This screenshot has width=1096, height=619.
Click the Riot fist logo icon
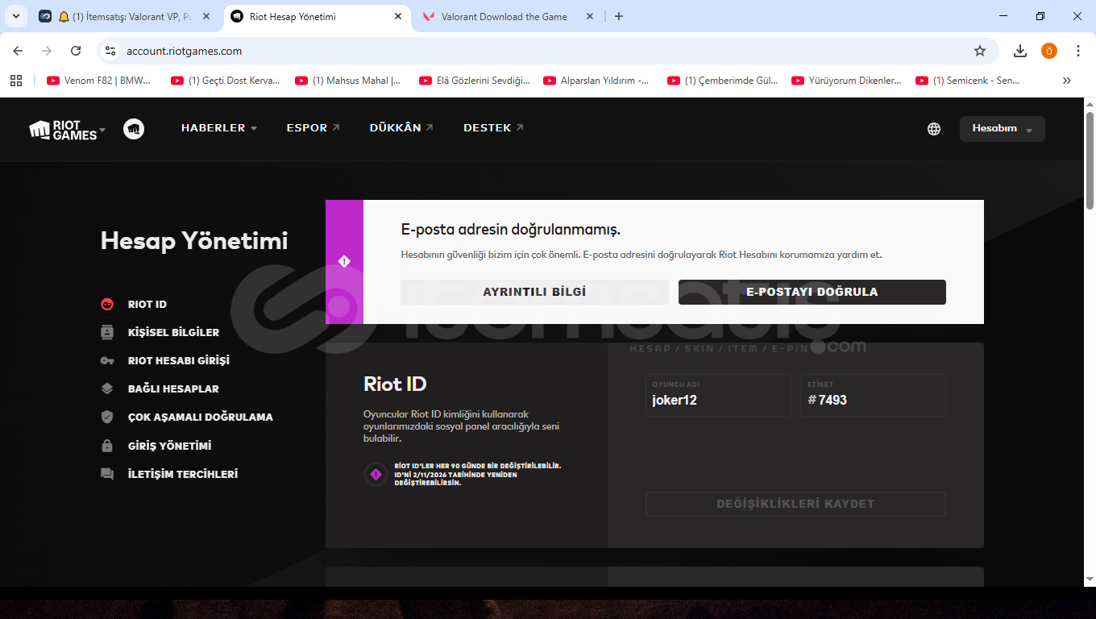134,129
